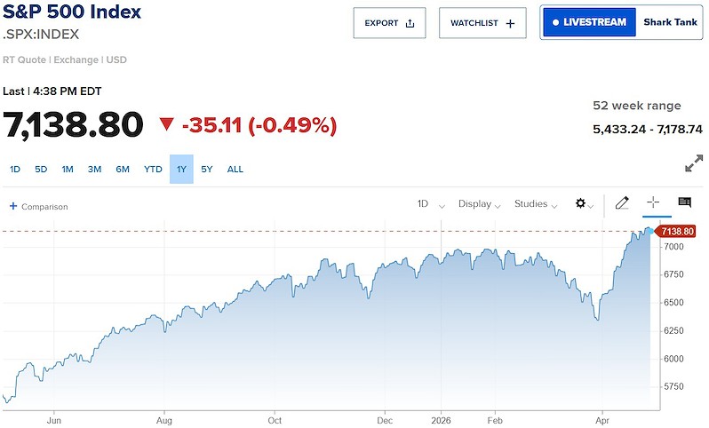Show the ALL time range
The width and height of the screenshot is (709, 428).
click(x=235, y=169)
